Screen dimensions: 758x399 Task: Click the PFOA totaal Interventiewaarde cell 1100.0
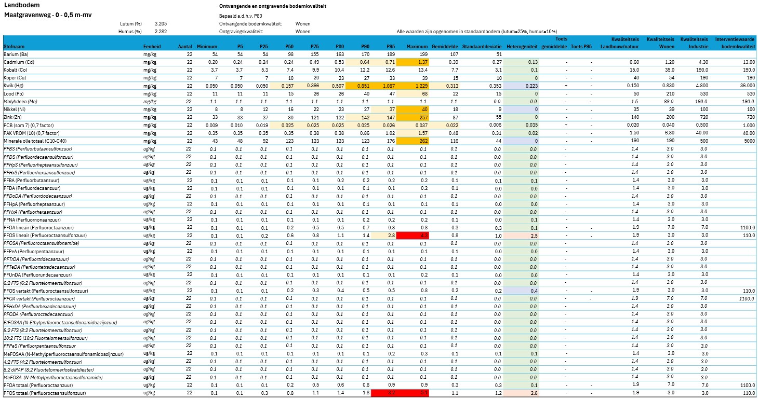click(747, 386)
